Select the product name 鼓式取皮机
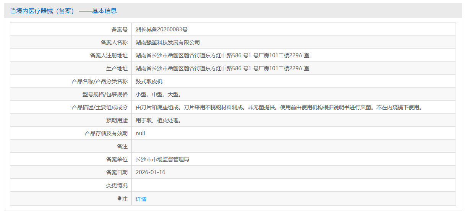This screenshot has width=465, height=214. pyautogui.click(x=149, y=81)
